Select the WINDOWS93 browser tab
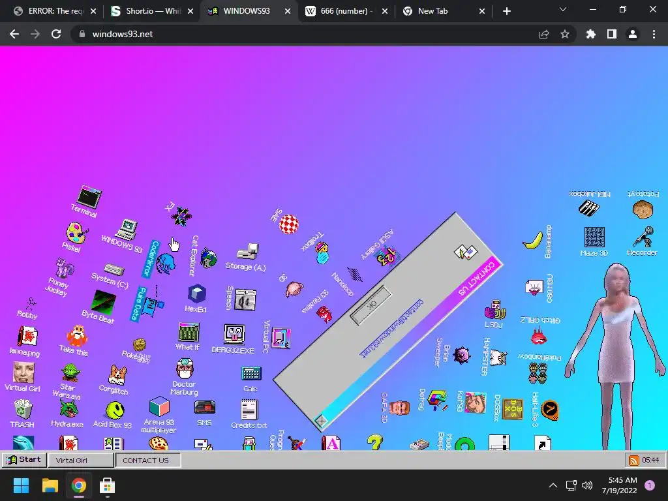The width and height of the screenshot is (668, 501). click(249, 11)
